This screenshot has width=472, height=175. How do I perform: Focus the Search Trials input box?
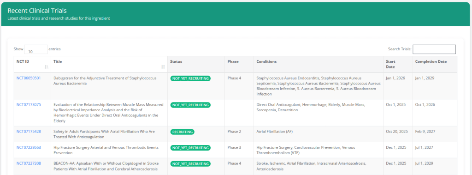[434, 49]
